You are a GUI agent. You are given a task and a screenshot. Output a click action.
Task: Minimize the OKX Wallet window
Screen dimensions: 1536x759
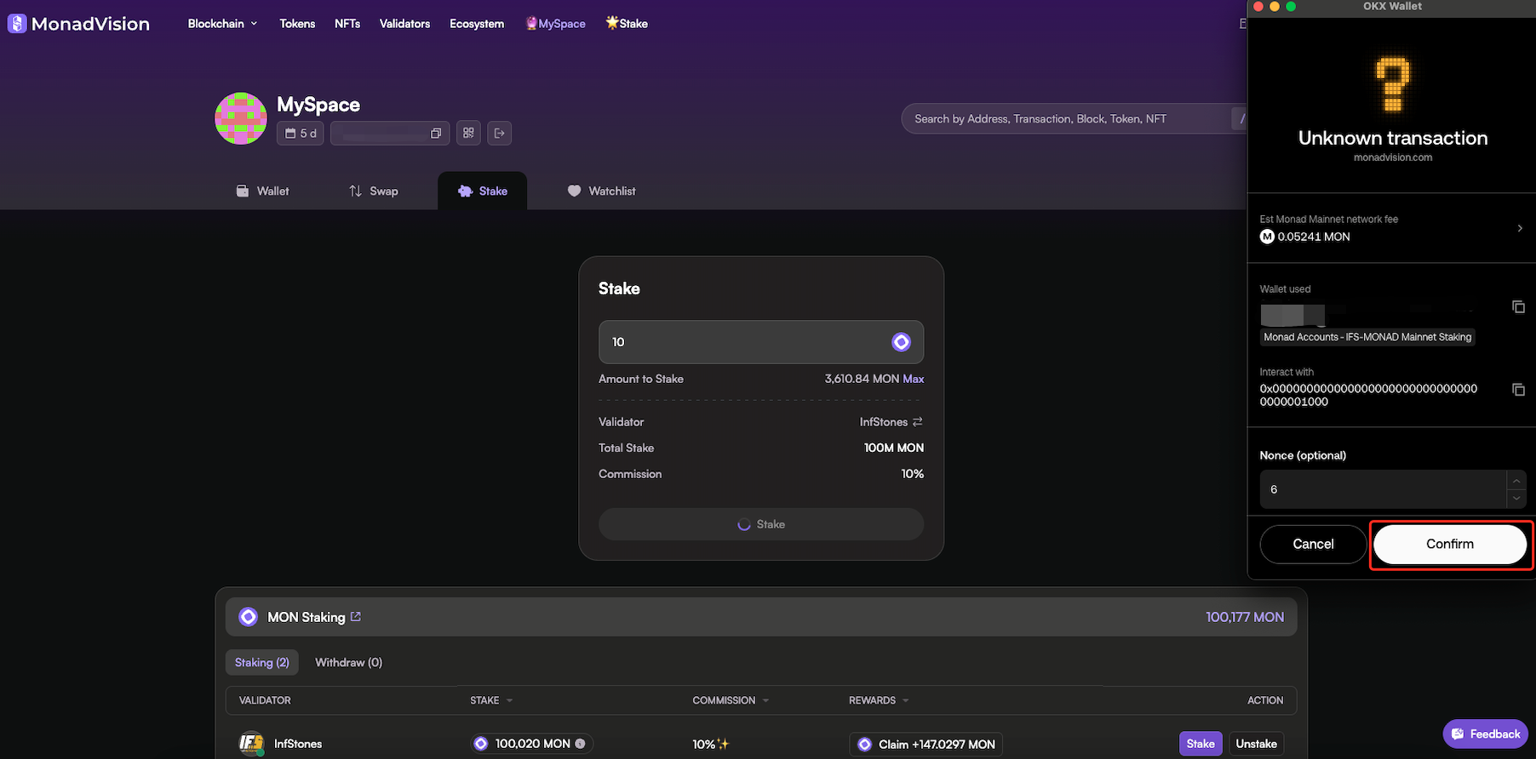[1275, 6]
